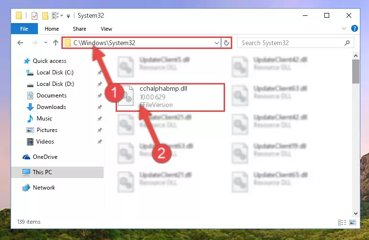Switch to the Home ribbon tab

[52, 29]
